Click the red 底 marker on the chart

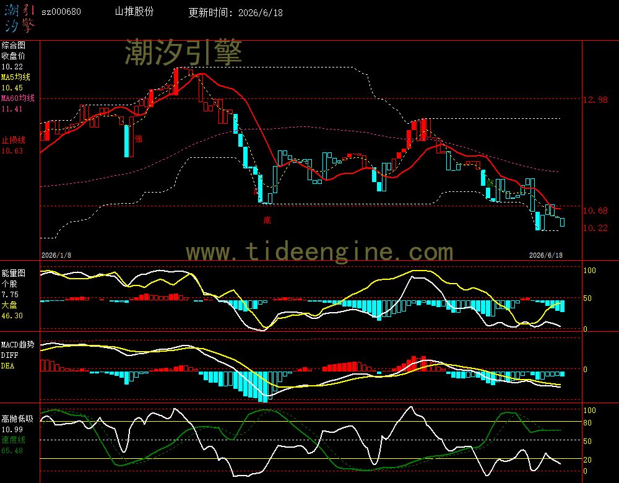click(267, 220)
